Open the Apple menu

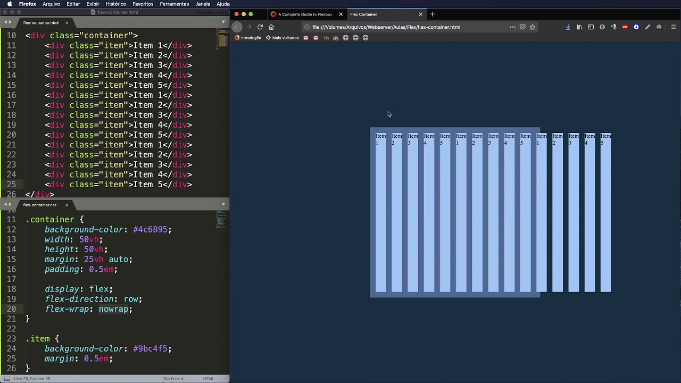[x=9, y=4]
